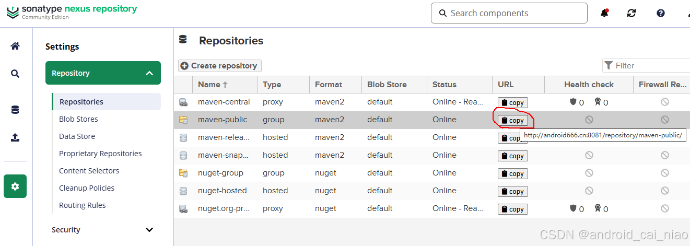Viewport: 690px width, 246px height.
Task: Select the maven-central name cell
Action: [x=225, y=102]
